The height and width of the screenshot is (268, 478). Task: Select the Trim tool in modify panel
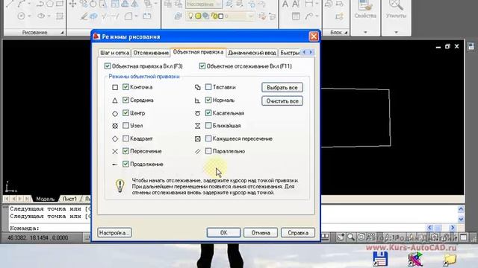click(105, 16)
